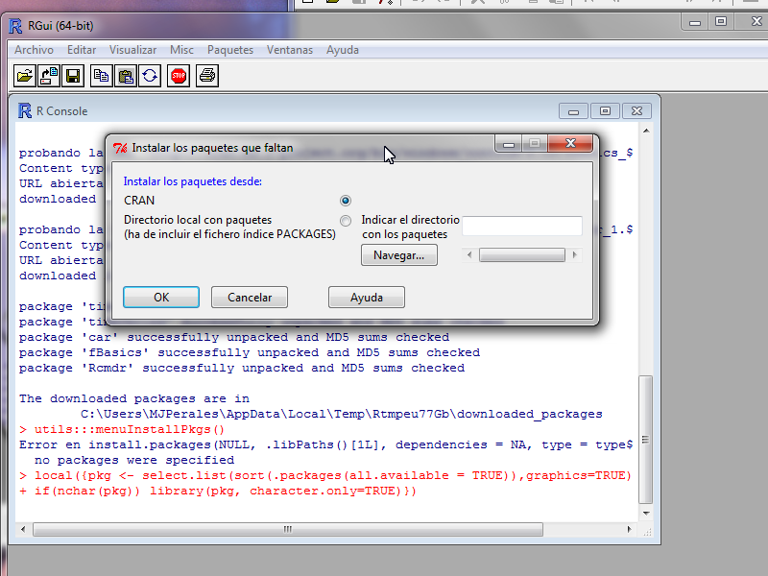Screen dimensions: 768x576
Task: Click the 'no packages were specified' error text
Action: coord(134,461)
